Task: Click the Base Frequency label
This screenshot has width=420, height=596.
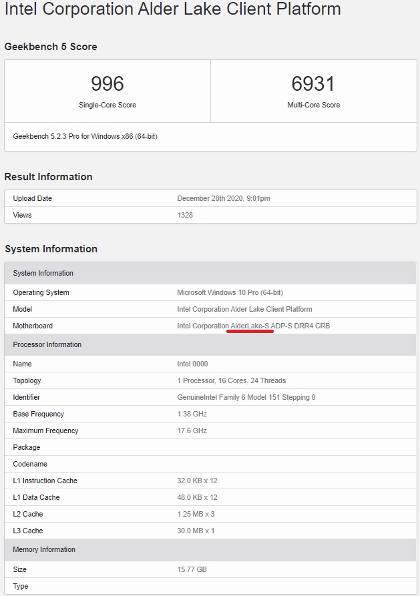Action: [39, 414]
